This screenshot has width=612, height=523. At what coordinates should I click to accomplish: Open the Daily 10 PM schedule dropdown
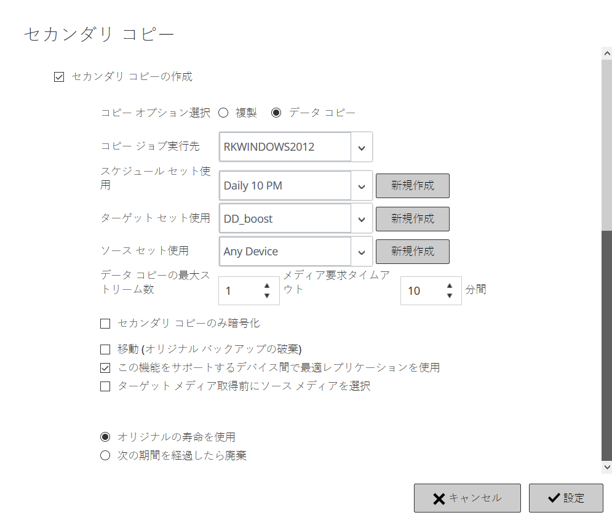click(362, 186)
